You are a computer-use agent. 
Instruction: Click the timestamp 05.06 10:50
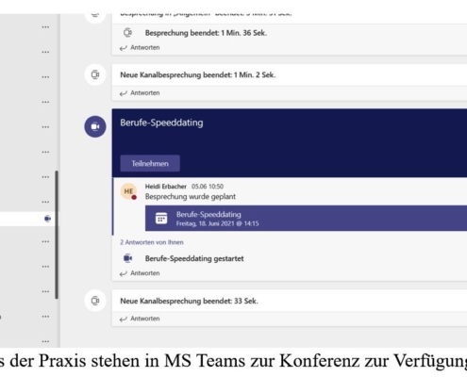[x=208, y=187]
